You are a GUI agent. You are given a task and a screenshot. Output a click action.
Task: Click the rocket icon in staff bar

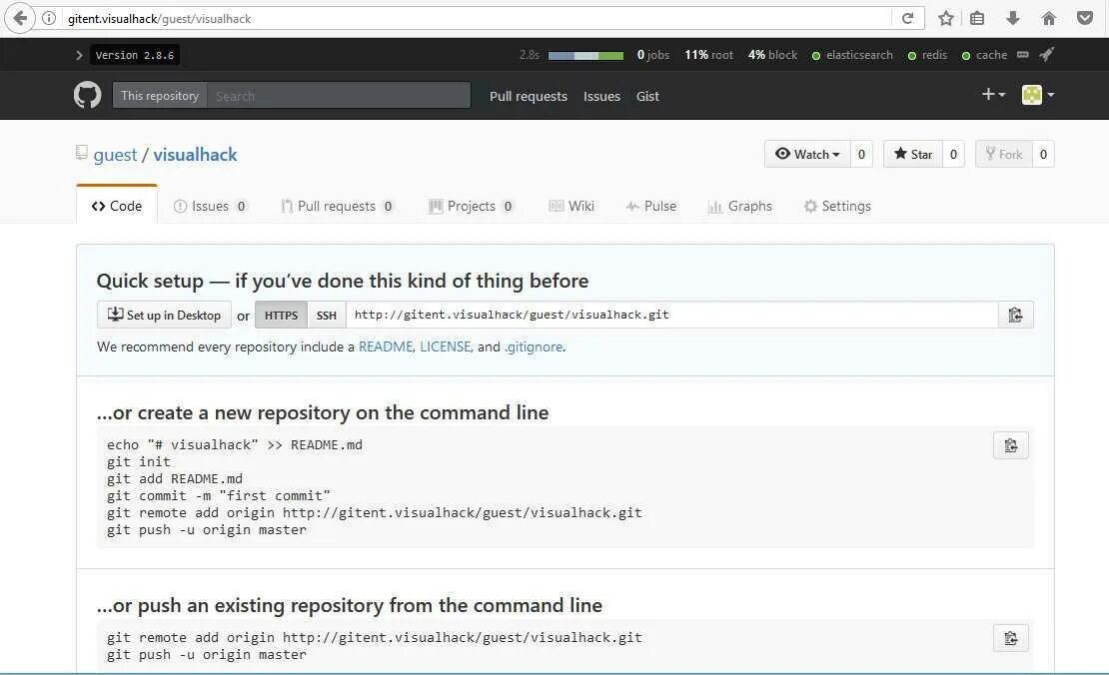click(1047, 55)
